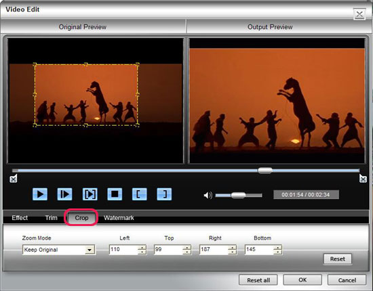Screen dimensions: 373x291
Task: Click the output preview video image
Action: click(277, 101)
